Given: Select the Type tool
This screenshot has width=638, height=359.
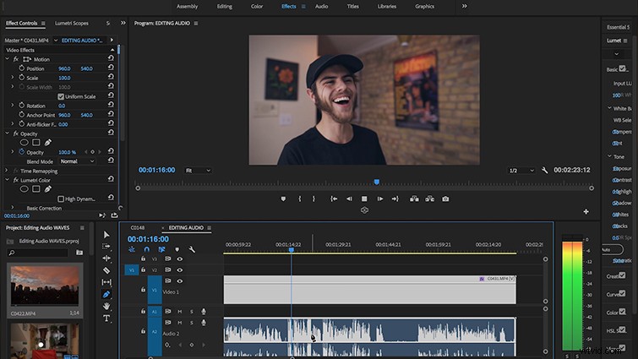Looking at the screenshot, I should pos(106,318).
